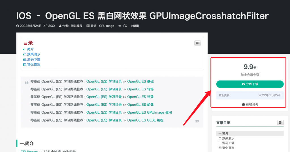This screenshot has width=290, height=152.
Task: Open the GPUImage category link
Action: (106, 26)
